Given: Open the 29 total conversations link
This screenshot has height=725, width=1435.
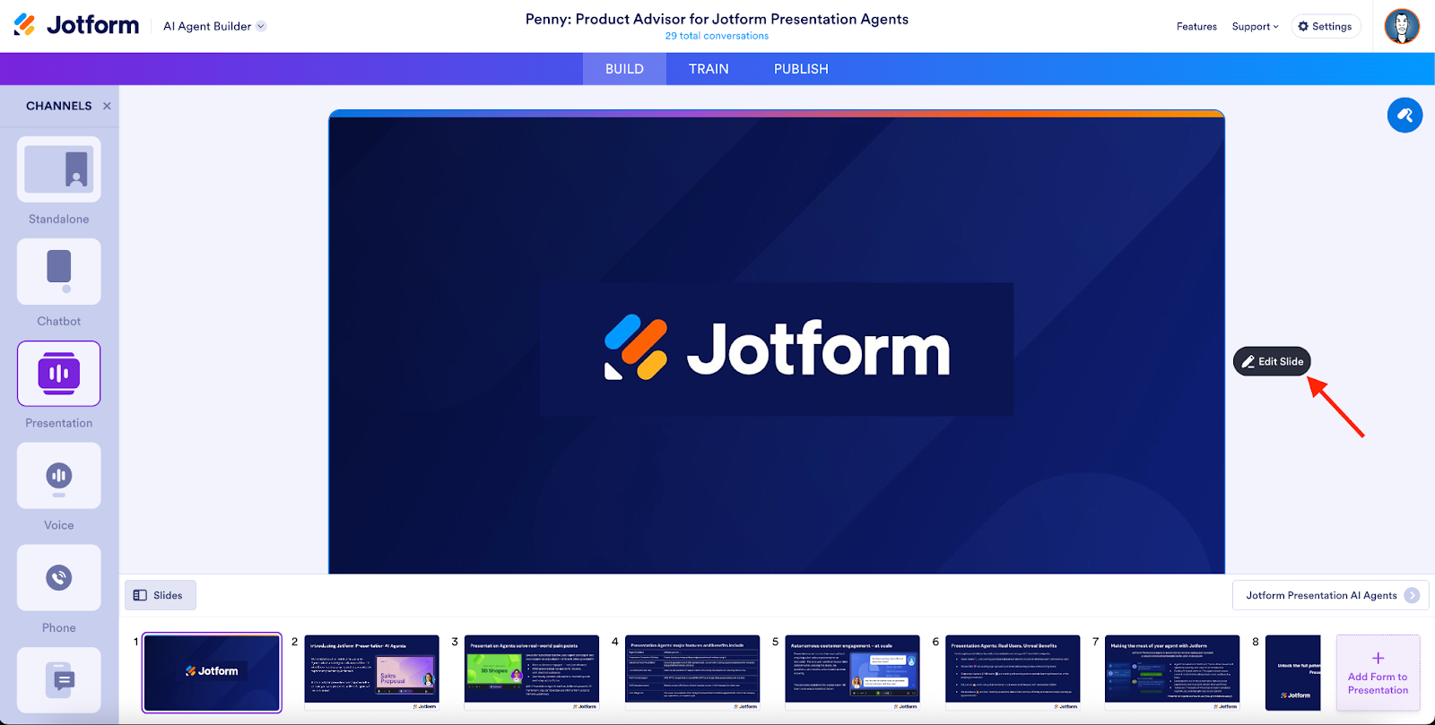Looking at the screenshot, I should pyautogui.click(x=717, y=36).
